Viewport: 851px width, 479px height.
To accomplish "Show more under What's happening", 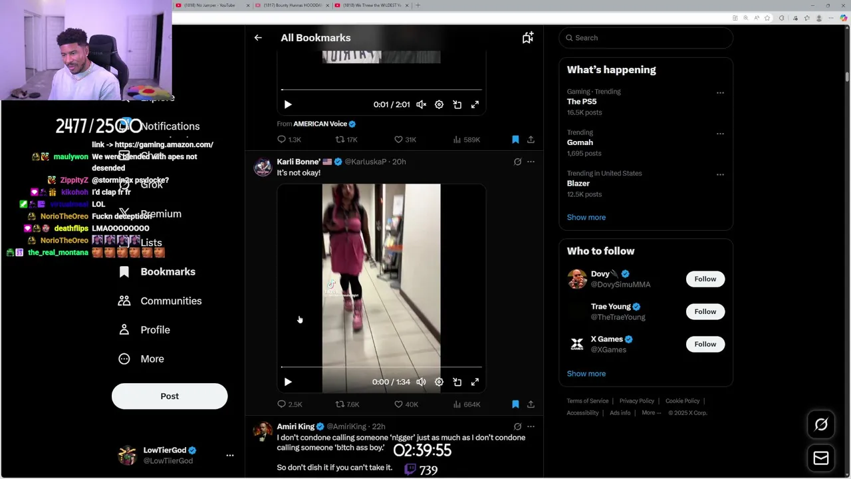I will coord(586,218).
